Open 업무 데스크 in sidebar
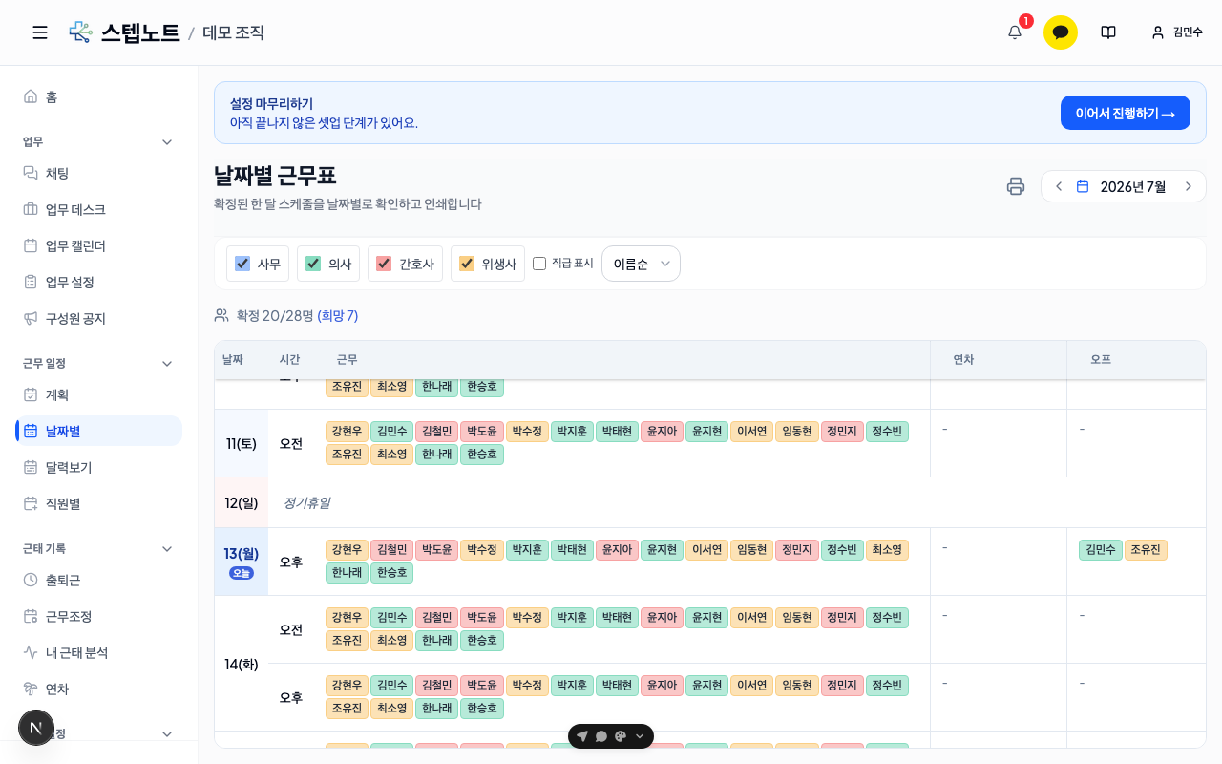This screenshot has height=764, width=1222. tap(99, 209)
